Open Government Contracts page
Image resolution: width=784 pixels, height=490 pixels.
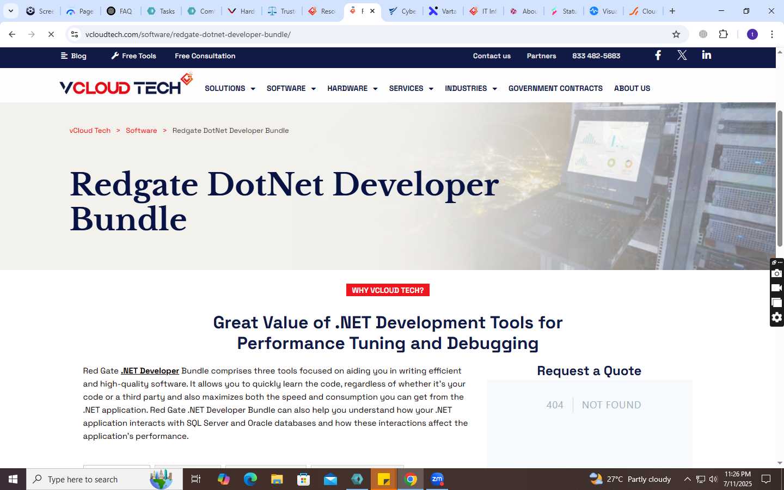coord(555,88)
